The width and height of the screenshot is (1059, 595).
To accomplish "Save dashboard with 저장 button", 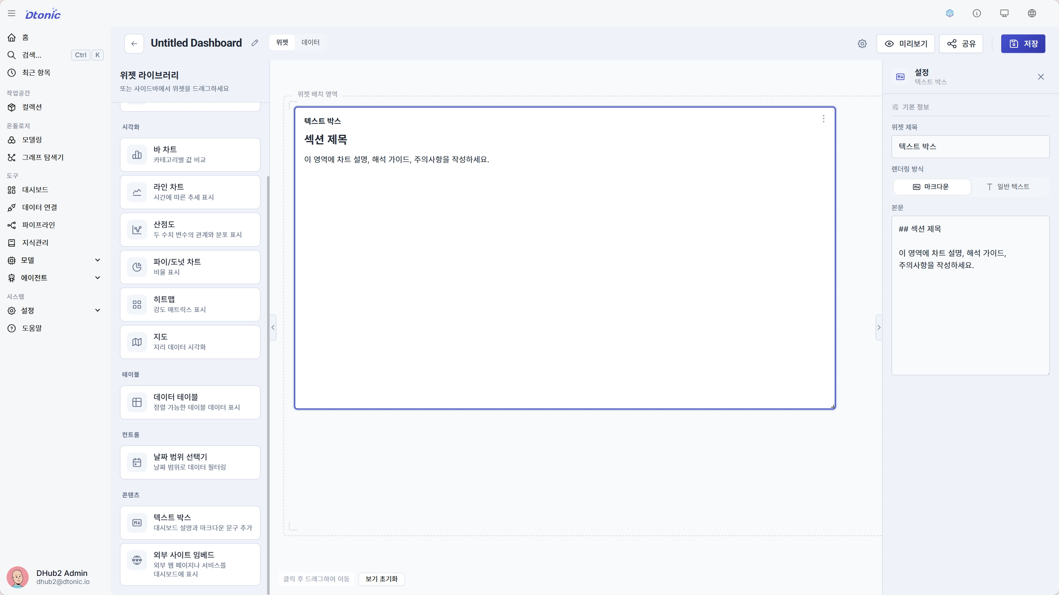I will point(1023,44).
